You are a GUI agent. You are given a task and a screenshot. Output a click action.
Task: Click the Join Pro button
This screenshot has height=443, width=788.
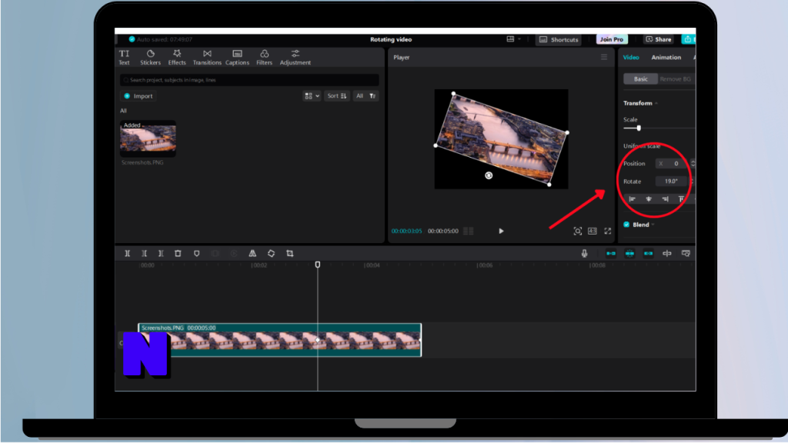coord(612,39)
